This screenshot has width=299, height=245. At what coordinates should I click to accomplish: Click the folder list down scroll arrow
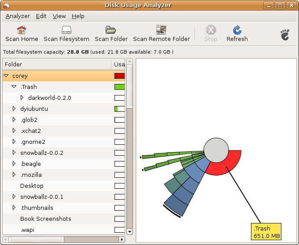click(129, 231)
